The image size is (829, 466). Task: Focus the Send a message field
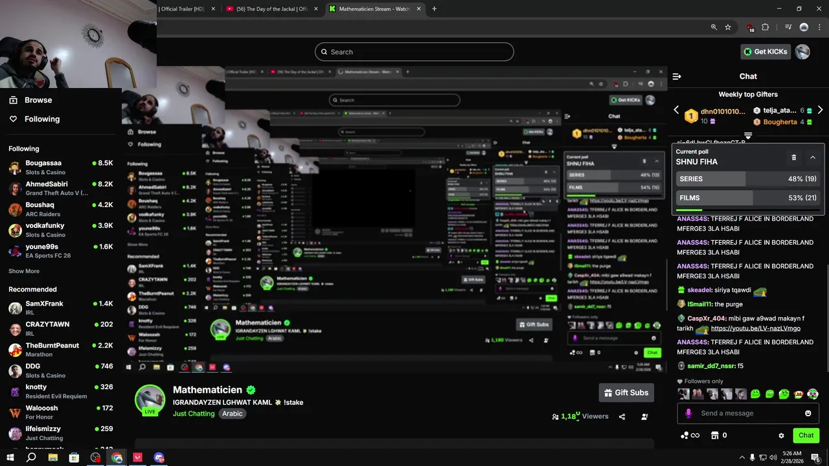(x=748, y=413)
